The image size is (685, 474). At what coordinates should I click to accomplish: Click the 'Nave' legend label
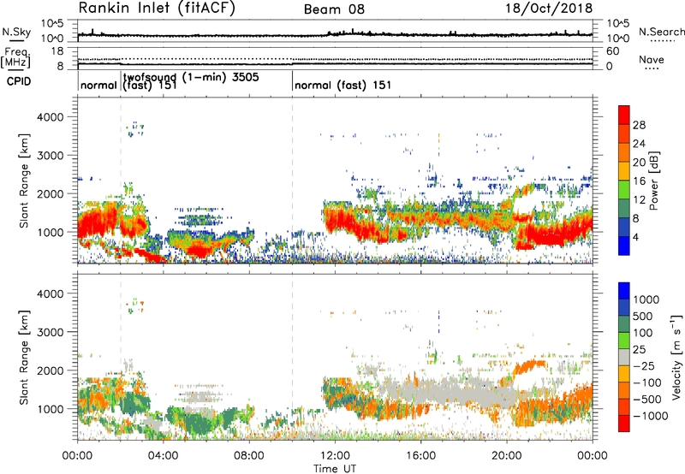652,60
